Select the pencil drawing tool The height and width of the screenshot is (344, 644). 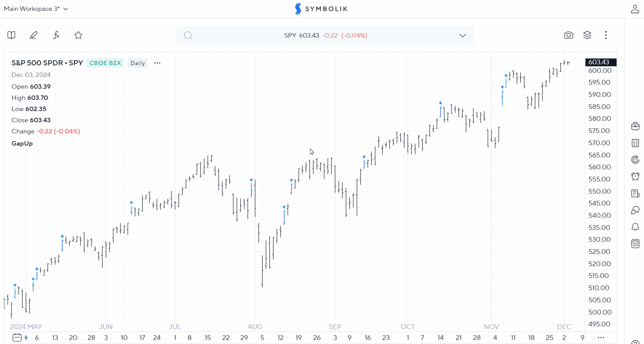pos(34,35)
